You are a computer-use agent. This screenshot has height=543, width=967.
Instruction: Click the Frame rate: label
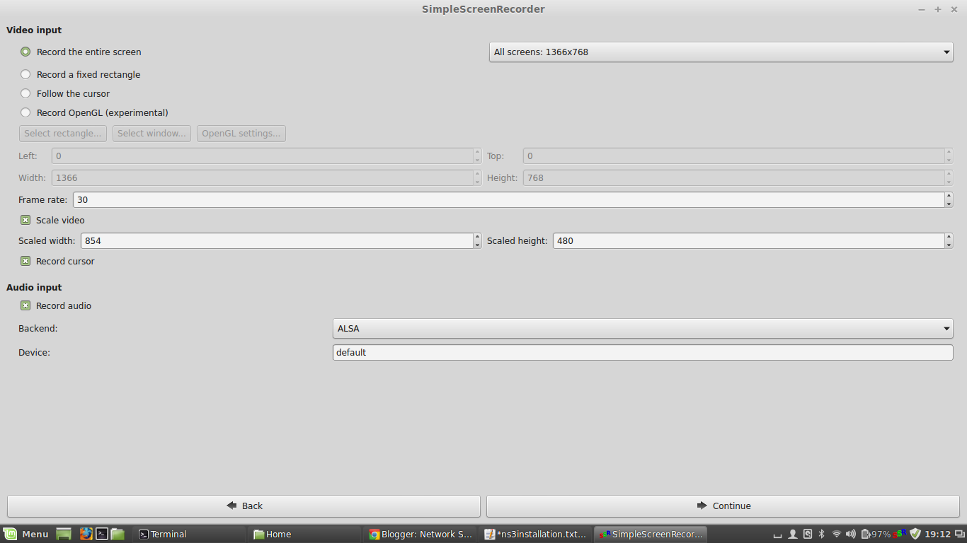pyautogui.click(x=43, y=200)
